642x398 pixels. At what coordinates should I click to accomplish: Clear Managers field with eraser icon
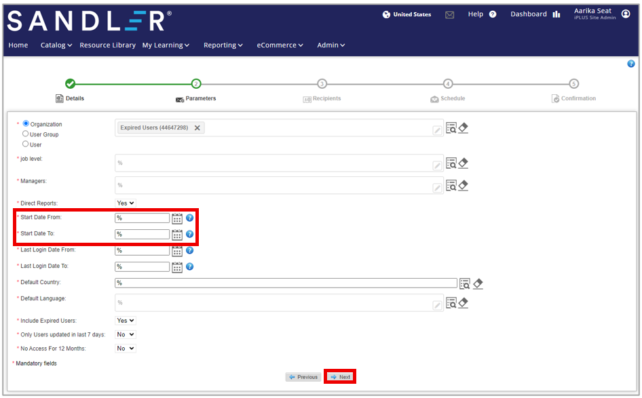pos(463,186)
